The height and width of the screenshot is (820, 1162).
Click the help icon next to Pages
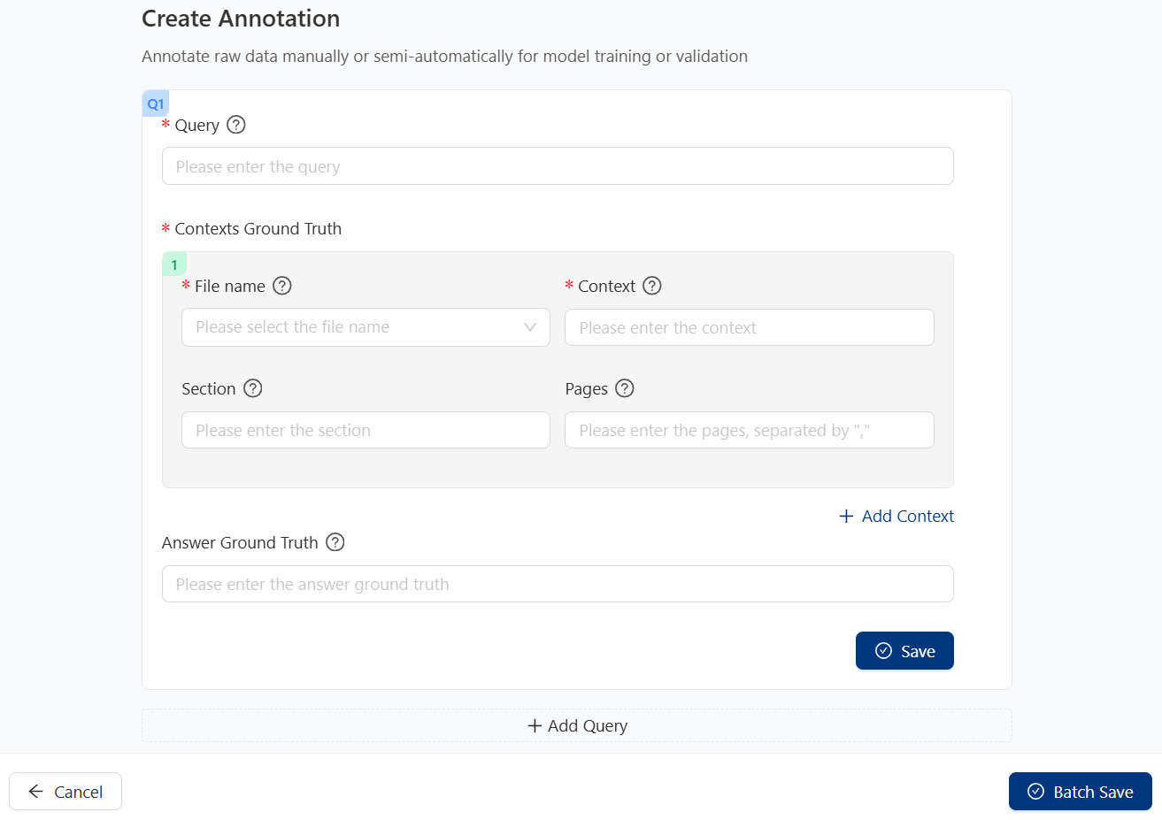coord(625,388)
